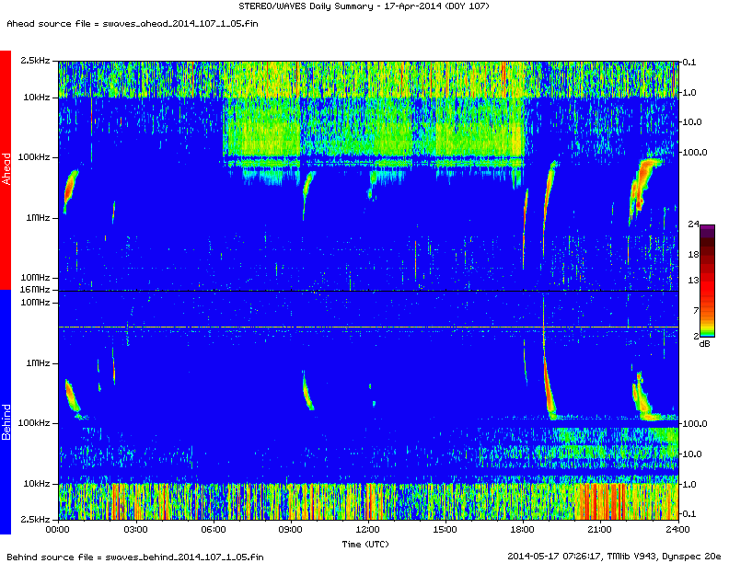The width and height of the screenshot is (729, 563).
Task: Click the 15:00 time tick label
Action: tap(445, 530)
